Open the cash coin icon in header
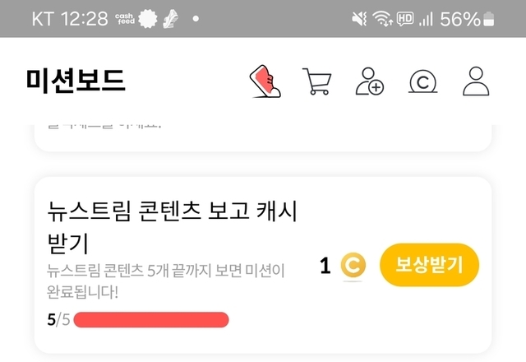Screen dimensions: 526x362 point(423,81)
